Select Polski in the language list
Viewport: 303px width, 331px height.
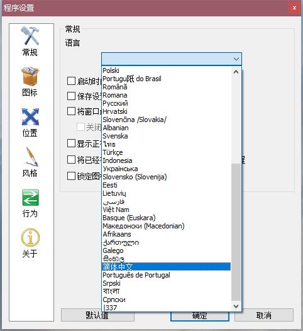tap(167, 70)
